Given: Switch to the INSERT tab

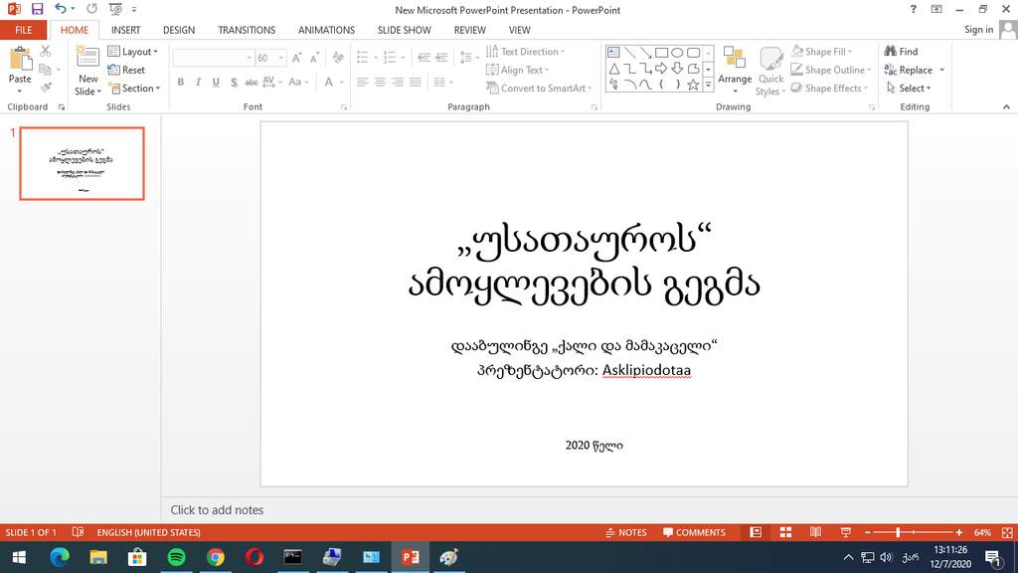Looking at the screenshot, I should 126,30.
